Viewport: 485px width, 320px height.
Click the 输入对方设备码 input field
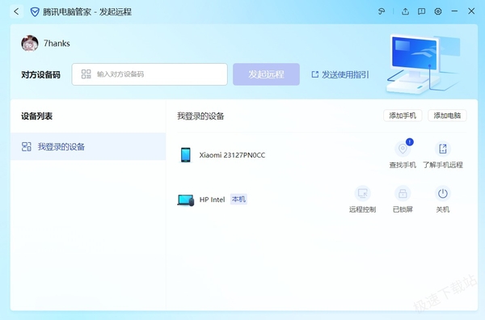tap(150, 74)
